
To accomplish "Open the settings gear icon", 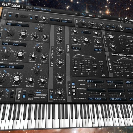I will [119, 19].
